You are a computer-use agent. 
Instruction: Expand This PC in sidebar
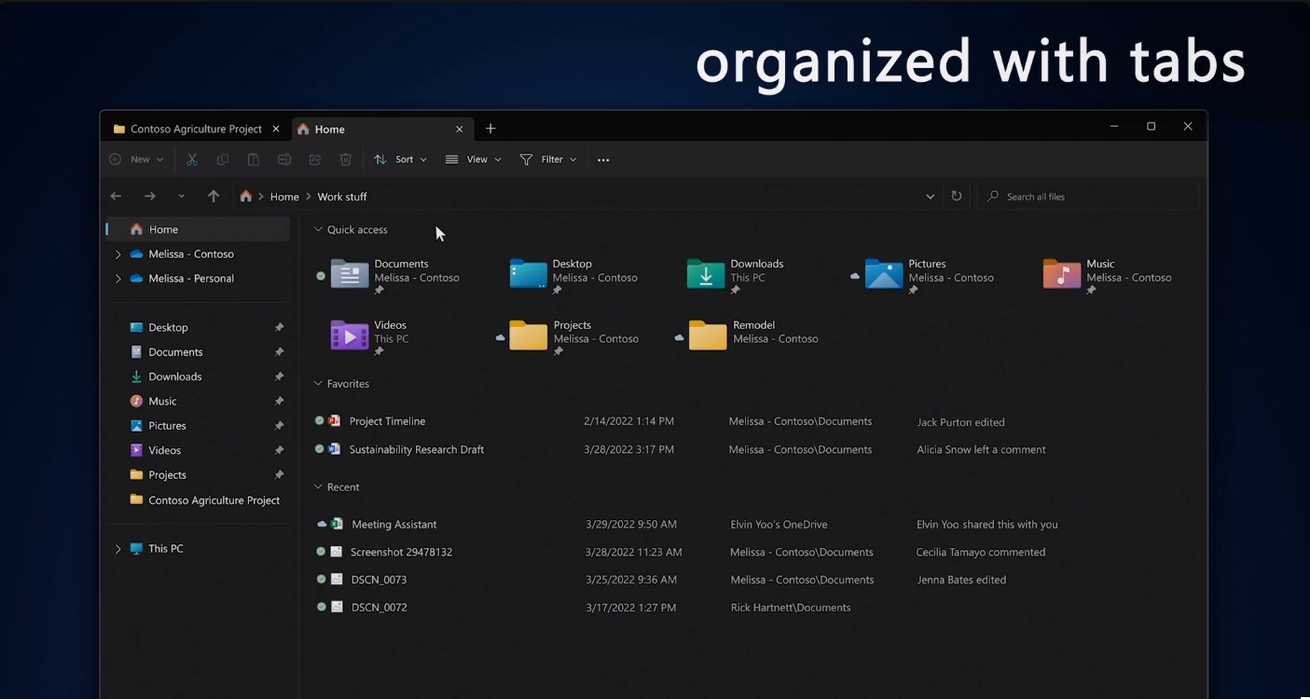pos(117,549)
